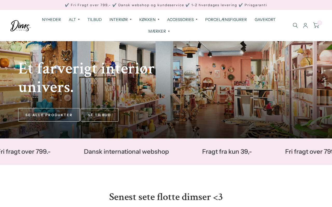The image size is (332, 207).
Task: Click the 'Fragt fra kun 39,-' banner text
Action: click(227, 152)
